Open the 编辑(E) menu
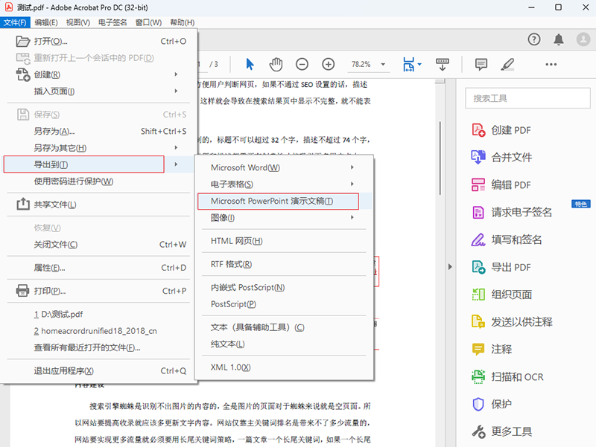The width and height of the screenshot is (596, 447). [x=46, y=22]
